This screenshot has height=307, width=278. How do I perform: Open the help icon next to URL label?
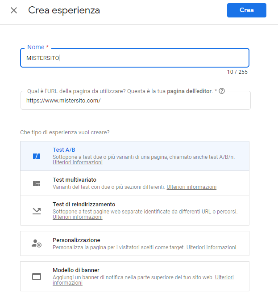pos(222,91)
